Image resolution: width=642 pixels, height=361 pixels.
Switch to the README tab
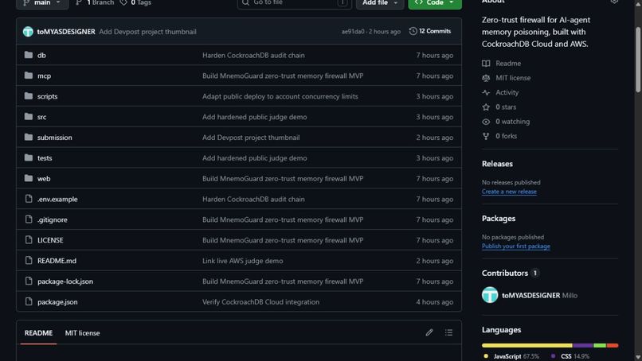coord(38,333)
